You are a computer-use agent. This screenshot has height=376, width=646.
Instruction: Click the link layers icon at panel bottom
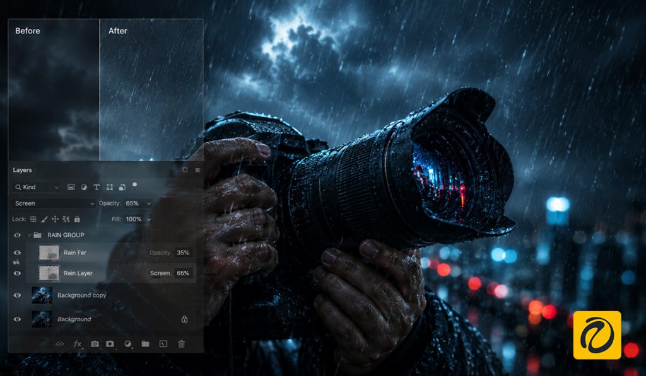coord(60,343)
